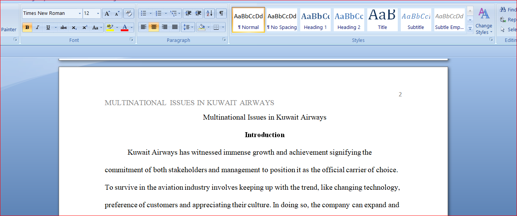This screenshot has height=216, width=517.
Task: Open the Font dialog launcher
Action: 131,40
